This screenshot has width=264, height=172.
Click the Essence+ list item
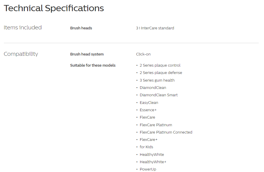pos(148,110)
